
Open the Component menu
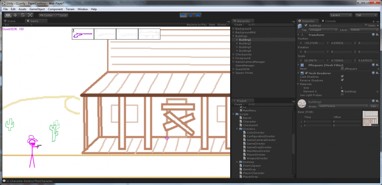coord(55,9)
